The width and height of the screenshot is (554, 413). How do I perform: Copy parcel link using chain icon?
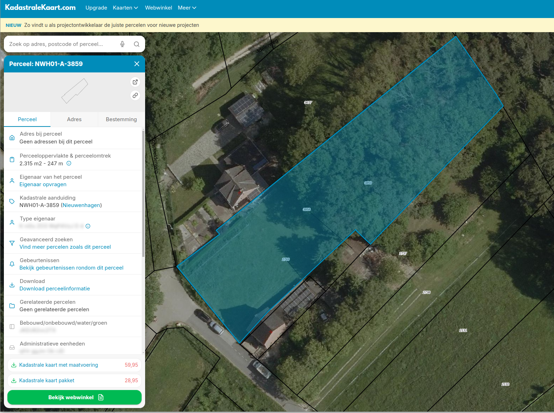[135, 95]
